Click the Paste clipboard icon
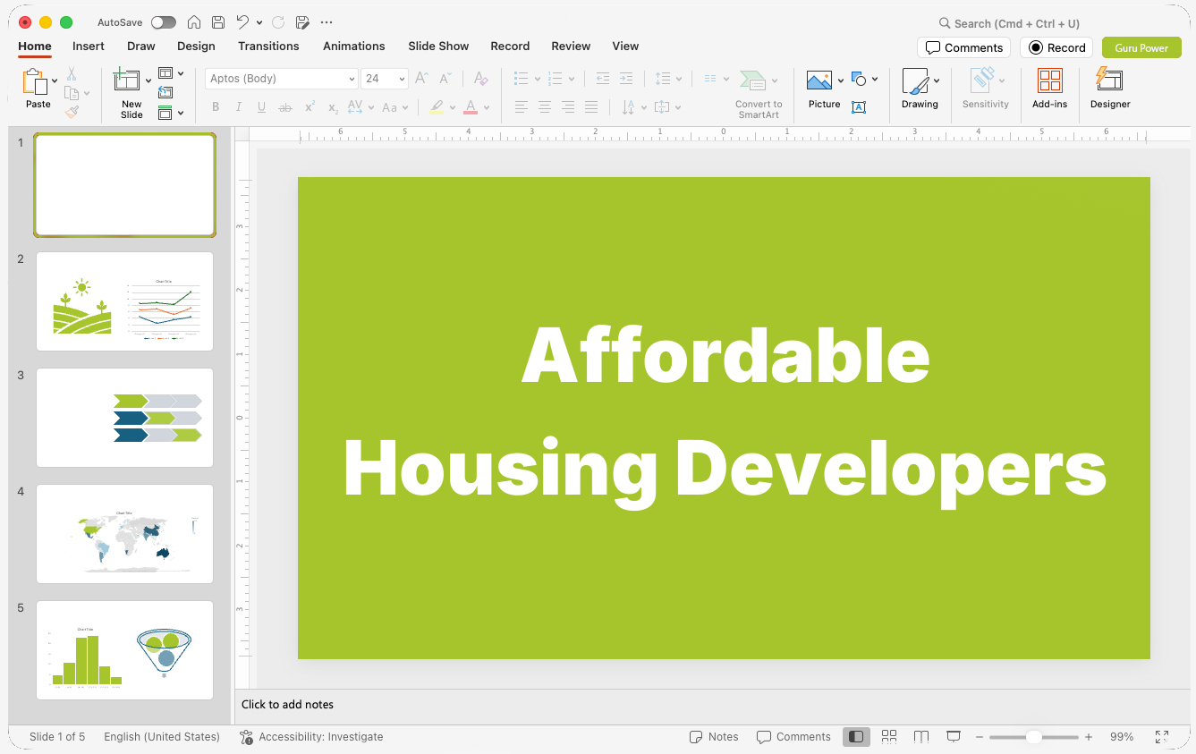Viewport: 1196px width, 754px height. [x=35, y=82]
